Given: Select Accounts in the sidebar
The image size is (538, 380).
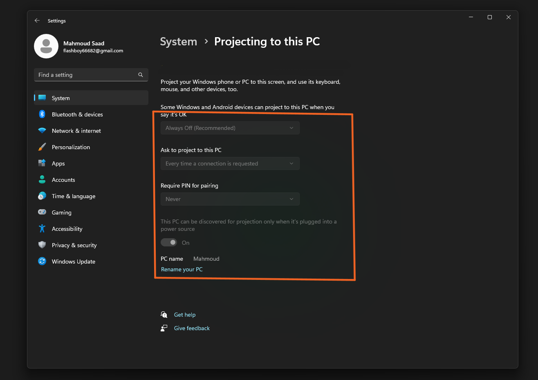Looking at the screenshot, I should pyautogui.click(x=63, y=180).
